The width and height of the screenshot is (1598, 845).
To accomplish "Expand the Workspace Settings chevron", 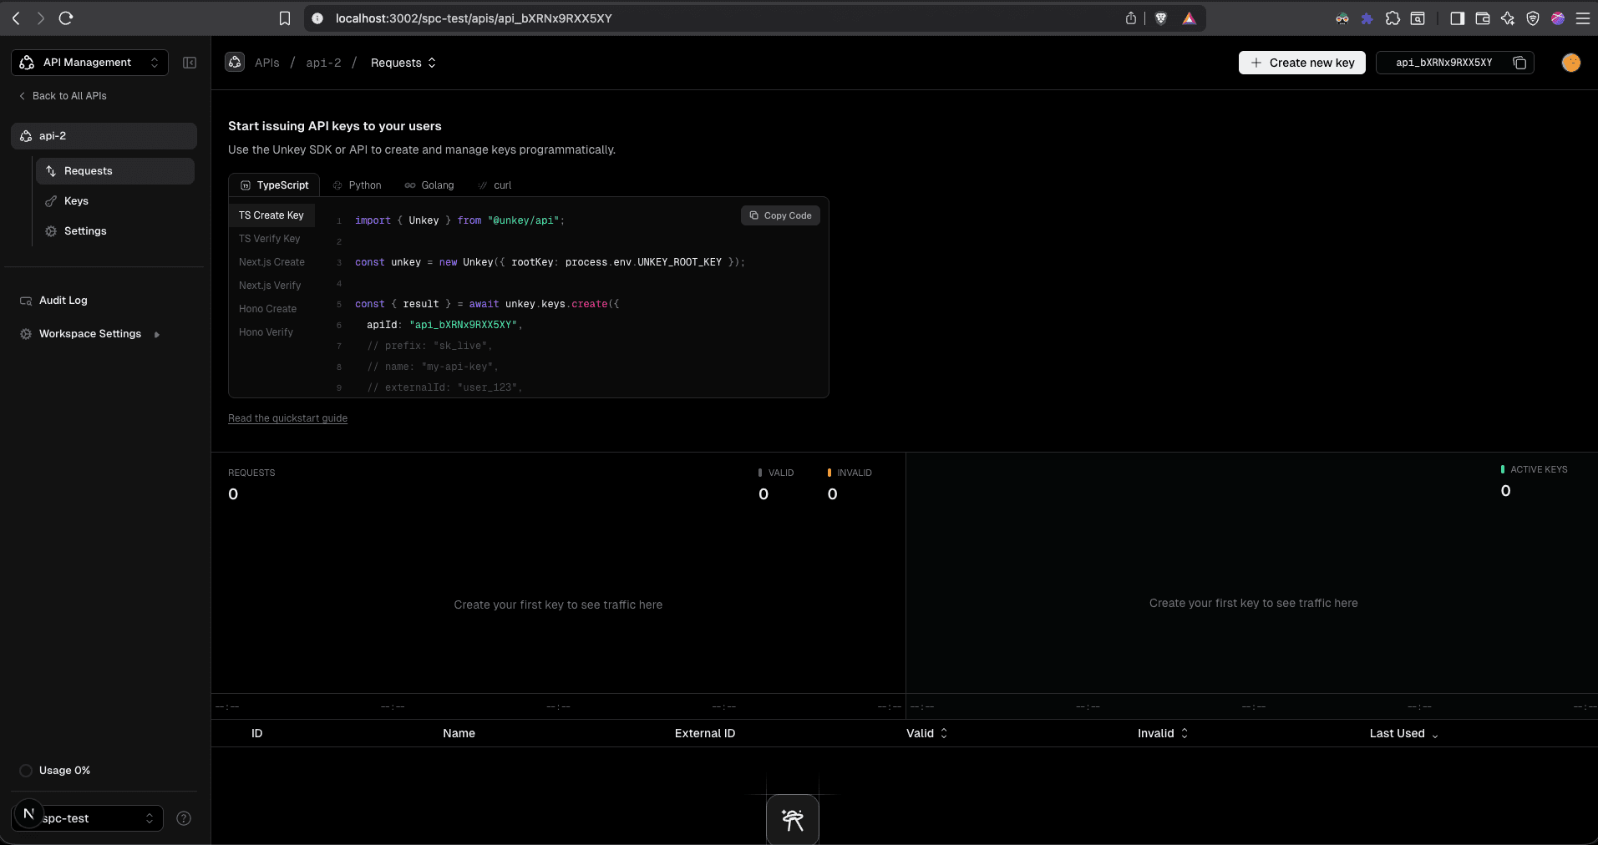I will pos(157,333).
